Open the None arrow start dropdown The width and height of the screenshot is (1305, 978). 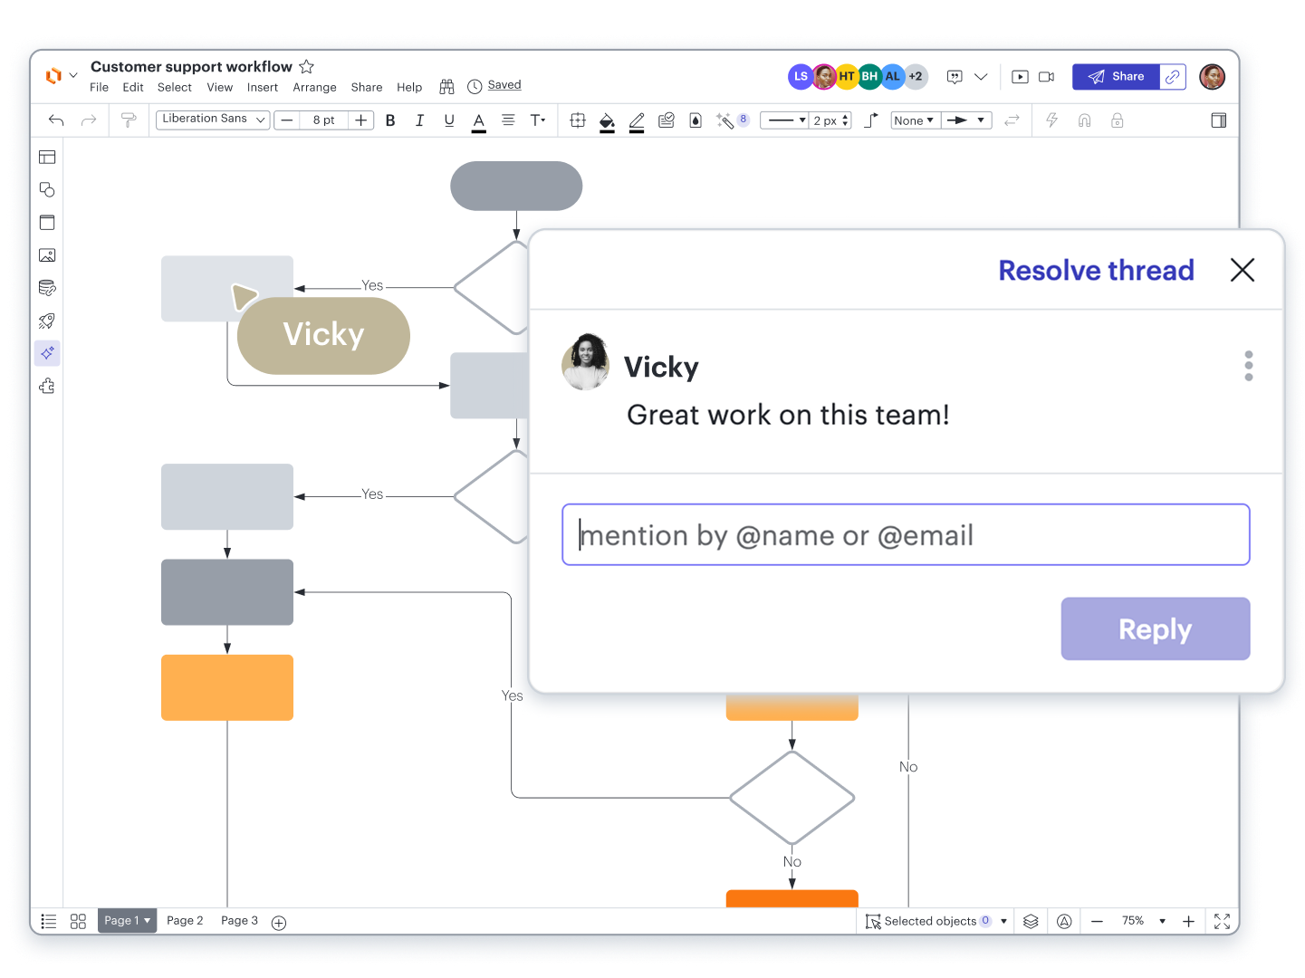tap(913, 120)
